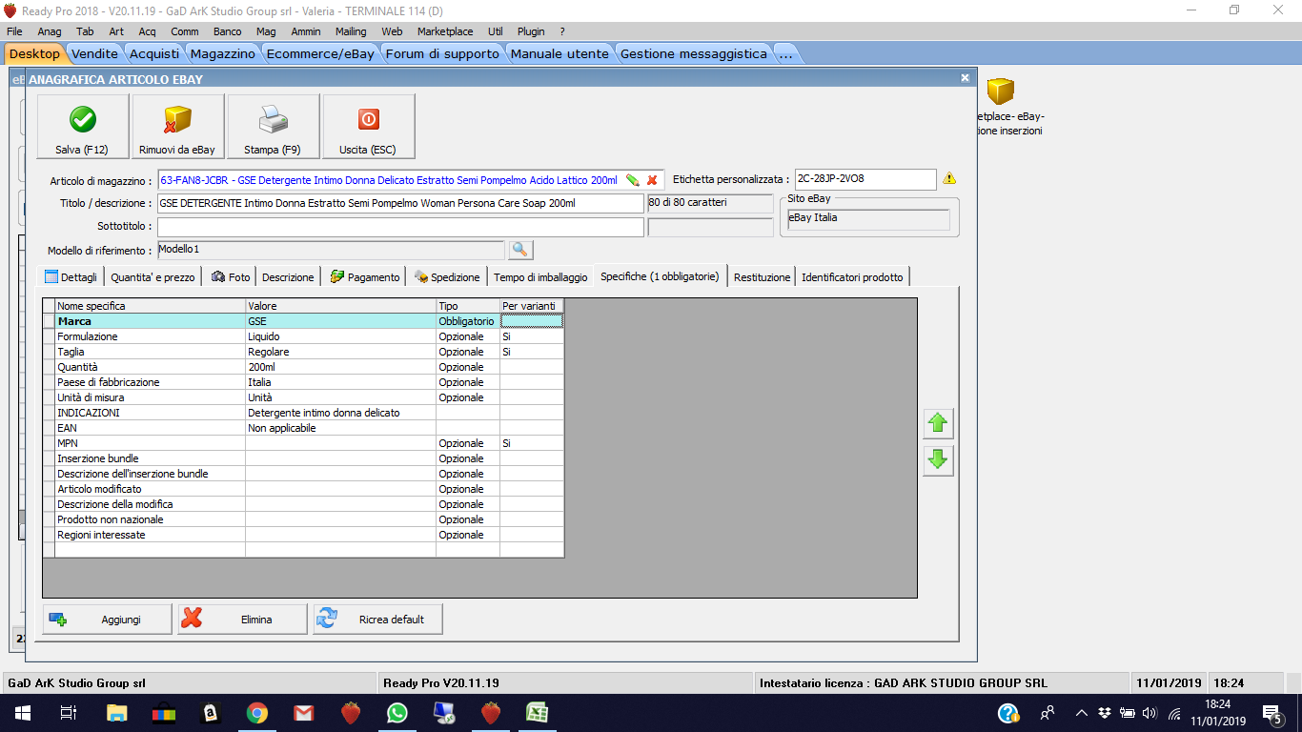Open the Spedizione tab
1302x732 pixels.
pos(446,276)
